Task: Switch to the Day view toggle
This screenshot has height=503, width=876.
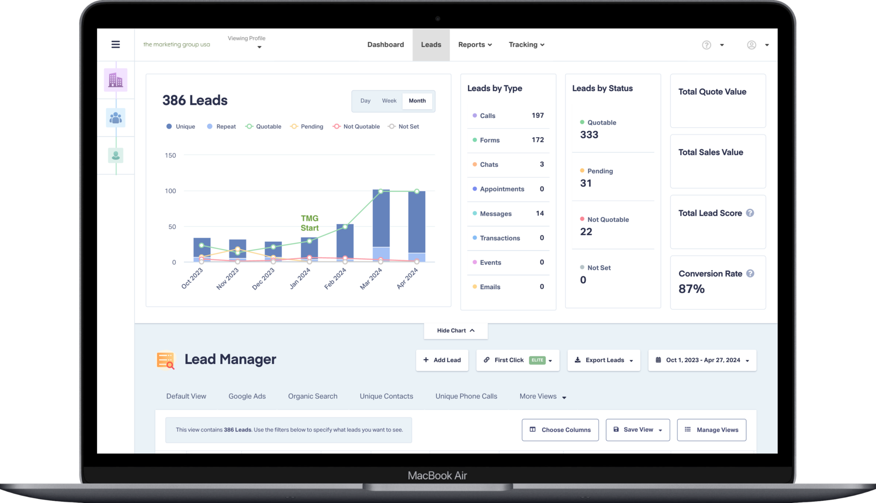Action: 365,100
